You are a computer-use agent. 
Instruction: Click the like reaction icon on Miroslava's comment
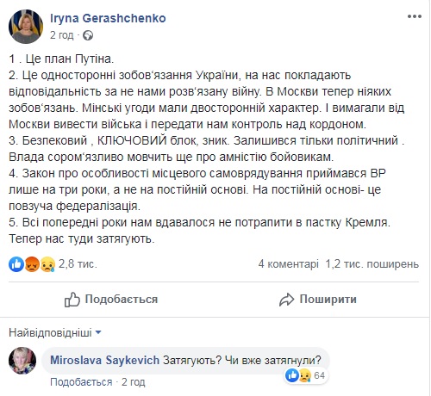click(x=292, y=375)
